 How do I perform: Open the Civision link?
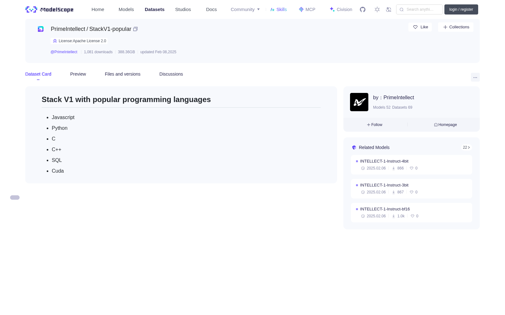(x=341, y=9)
